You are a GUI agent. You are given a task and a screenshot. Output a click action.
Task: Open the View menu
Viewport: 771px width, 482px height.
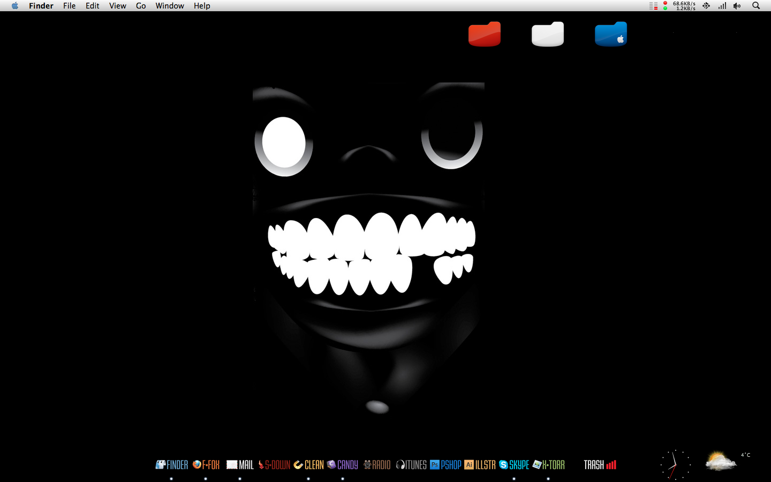click(118, 6)
